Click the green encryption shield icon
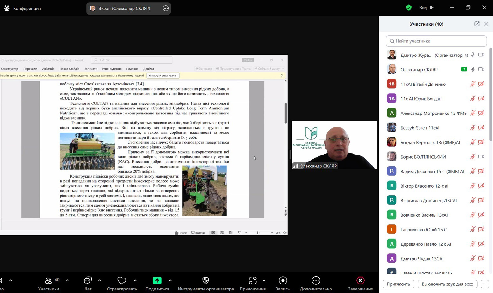This screenshot has width=493, height=293. [x=409, y=8]
